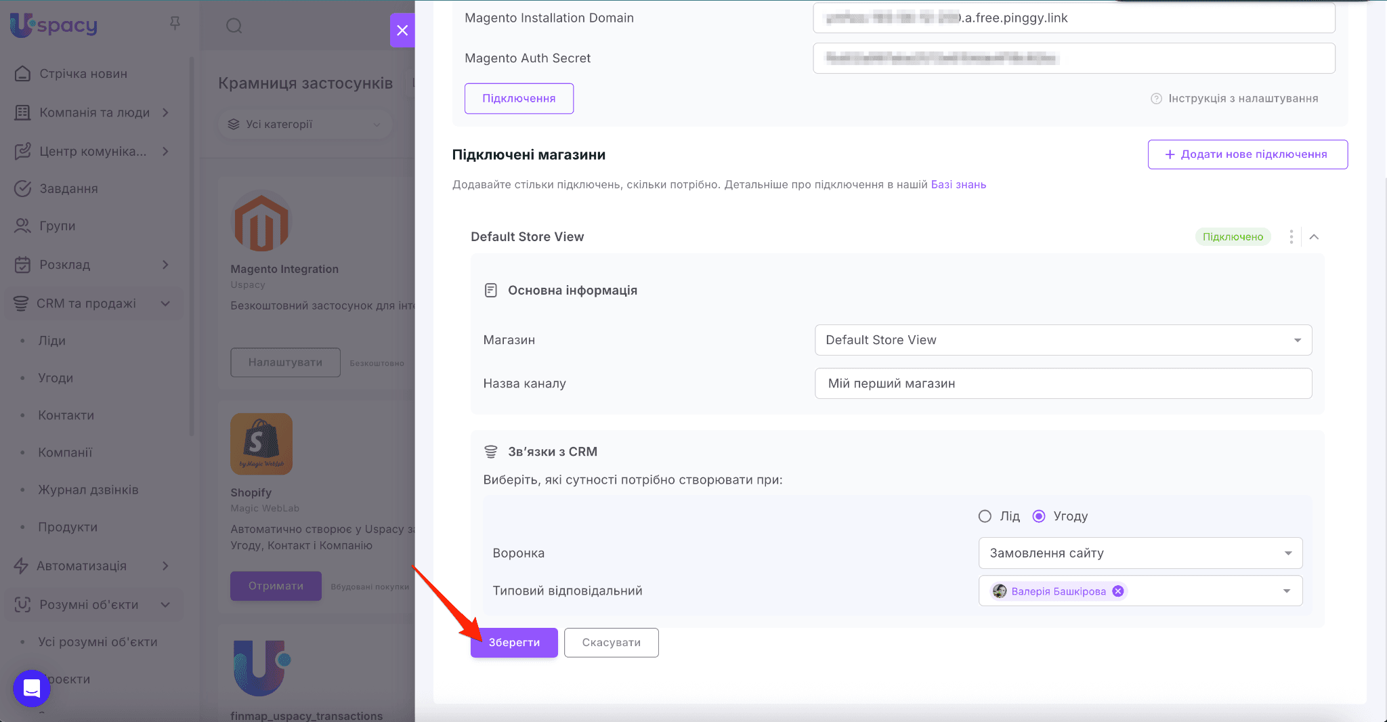Click the Підключення button
Screen dimensions: 1387x722
point(519,99)
